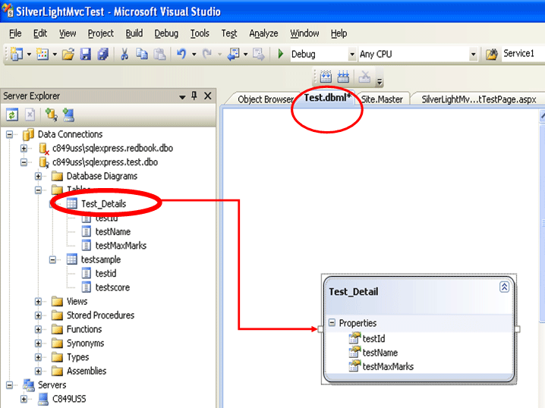
Task: Open the designer toolbar options arrow
Action: tap(380, 81)
